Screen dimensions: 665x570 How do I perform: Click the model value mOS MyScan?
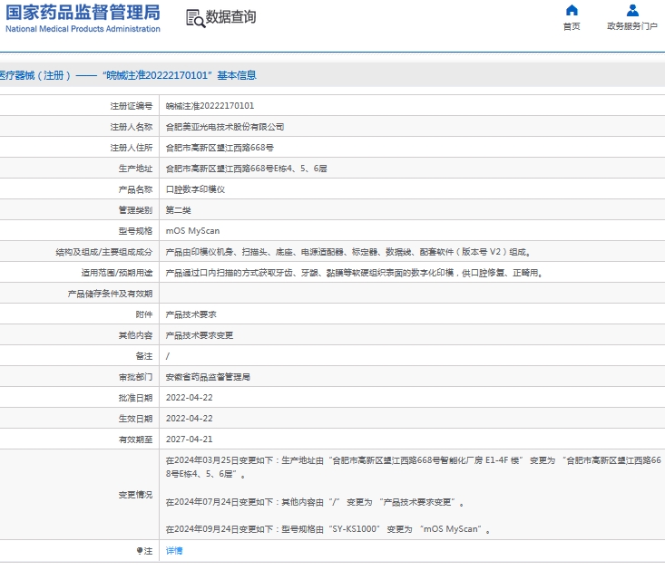[192, 231]
